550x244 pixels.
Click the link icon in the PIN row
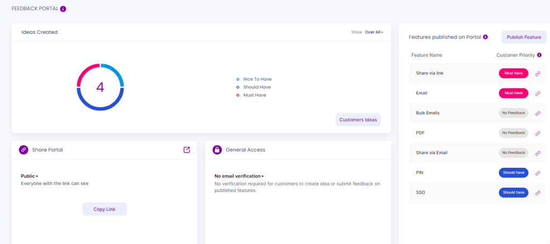[x=538, y=173]
